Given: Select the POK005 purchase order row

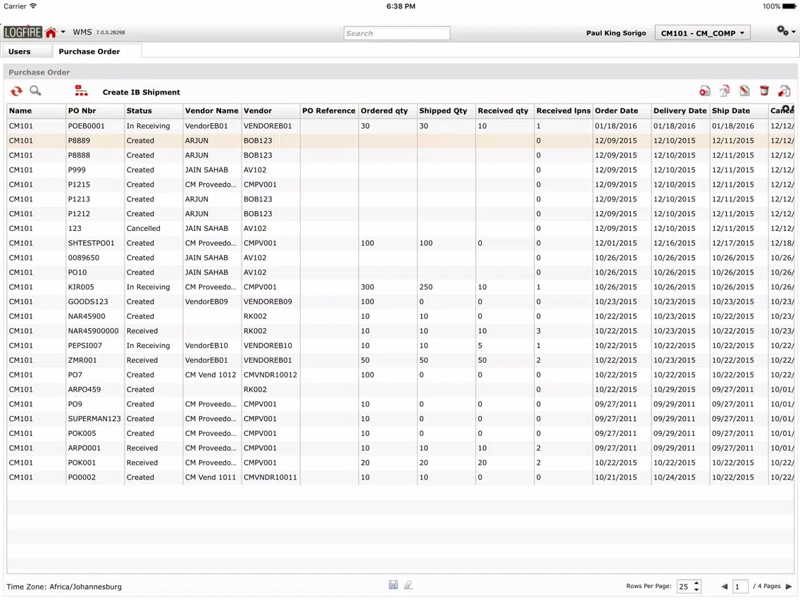Looking at the screenshot, I should coord(401,434).
